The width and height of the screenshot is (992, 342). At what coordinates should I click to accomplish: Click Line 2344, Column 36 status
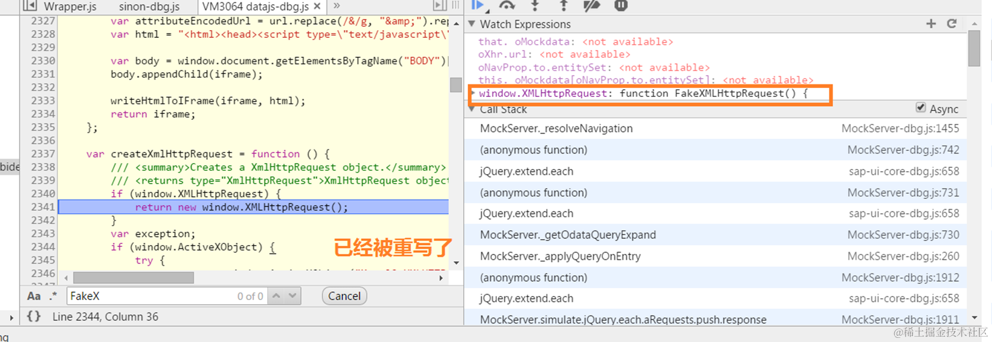click(x=105, y=317)
